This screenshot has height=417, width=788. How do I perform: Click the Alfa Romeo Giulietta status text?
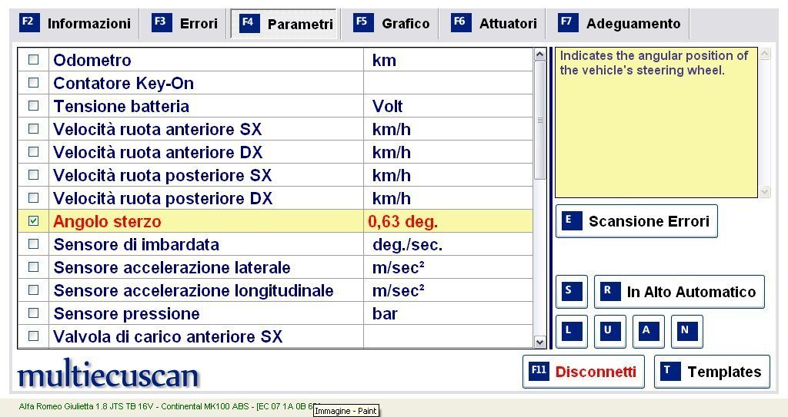166,406
